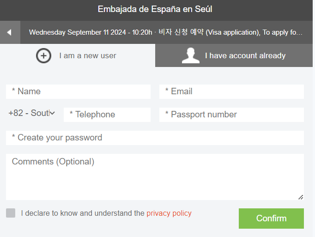Switch to I have account already tab
315x237 pixels.
tap(234, 56)
